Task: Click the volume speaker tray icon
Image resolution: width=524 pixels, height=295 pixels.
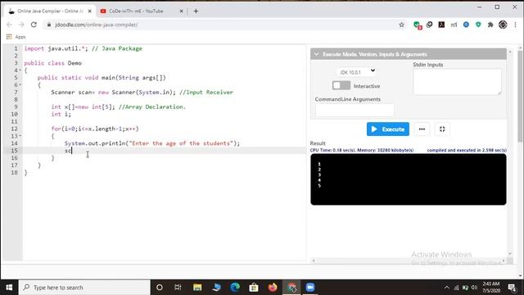Action: coord(474,288)
